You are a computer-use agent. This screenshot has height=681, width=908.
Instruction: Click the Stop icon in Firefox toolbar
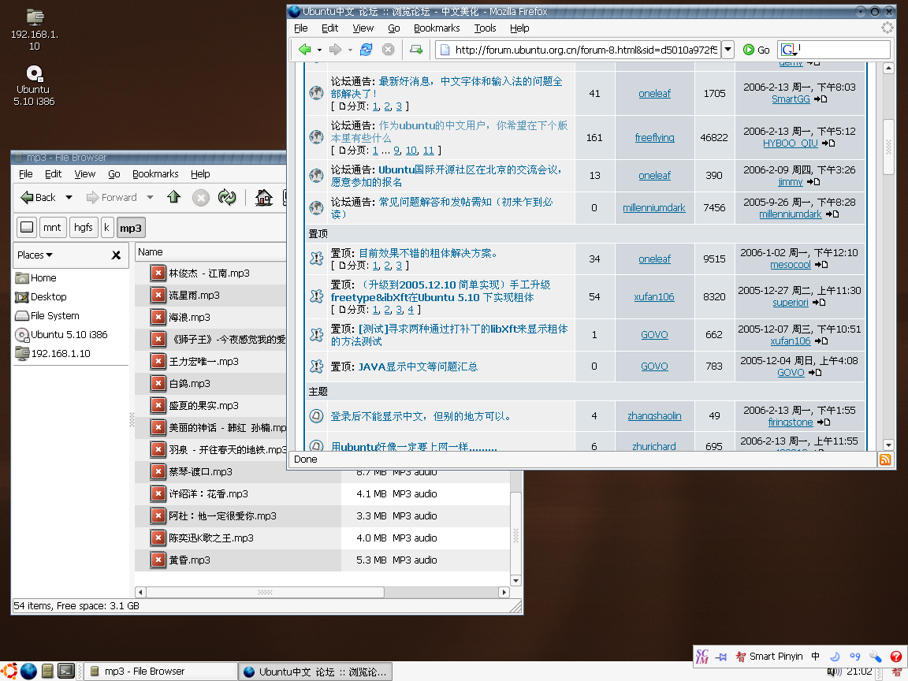[x=389, y=50]
